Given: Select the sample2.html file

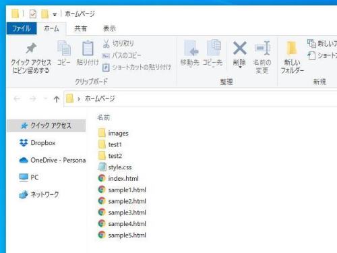Looking at the screenshot, I should pyautogui.click(x=122, y=201).
